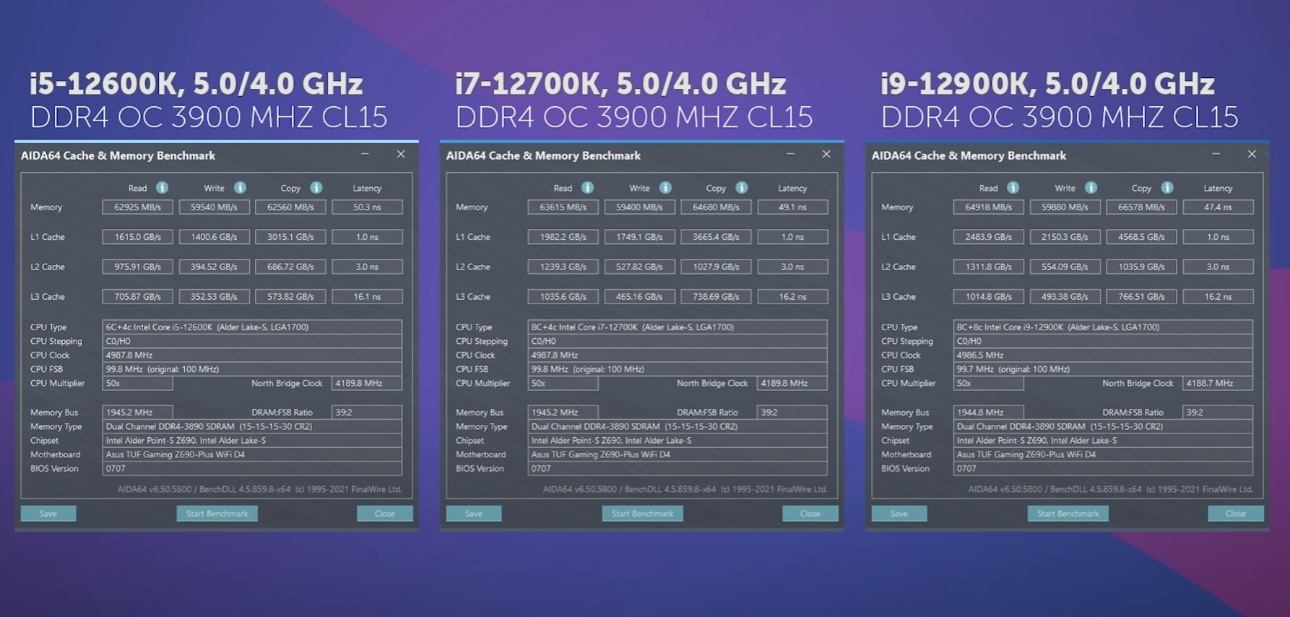This screenshot has width=1290, height=617.
Task: Start Benchmark in the i7-12700K window
Action: 642,514
